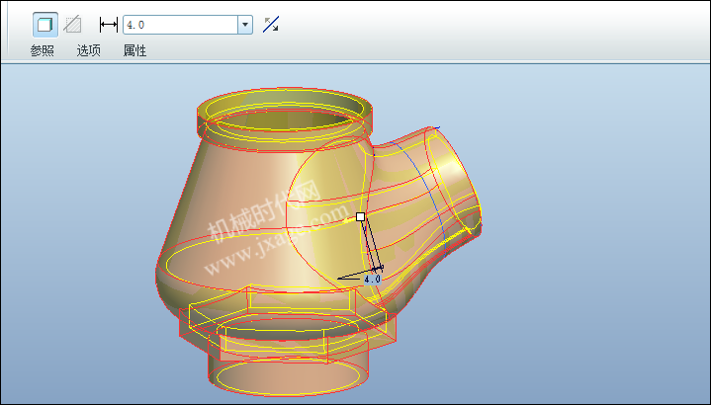Click the thickness dimension arrow icon
Image resolution: width=711 pixels, height=405 pixels.
coord(109,25)
